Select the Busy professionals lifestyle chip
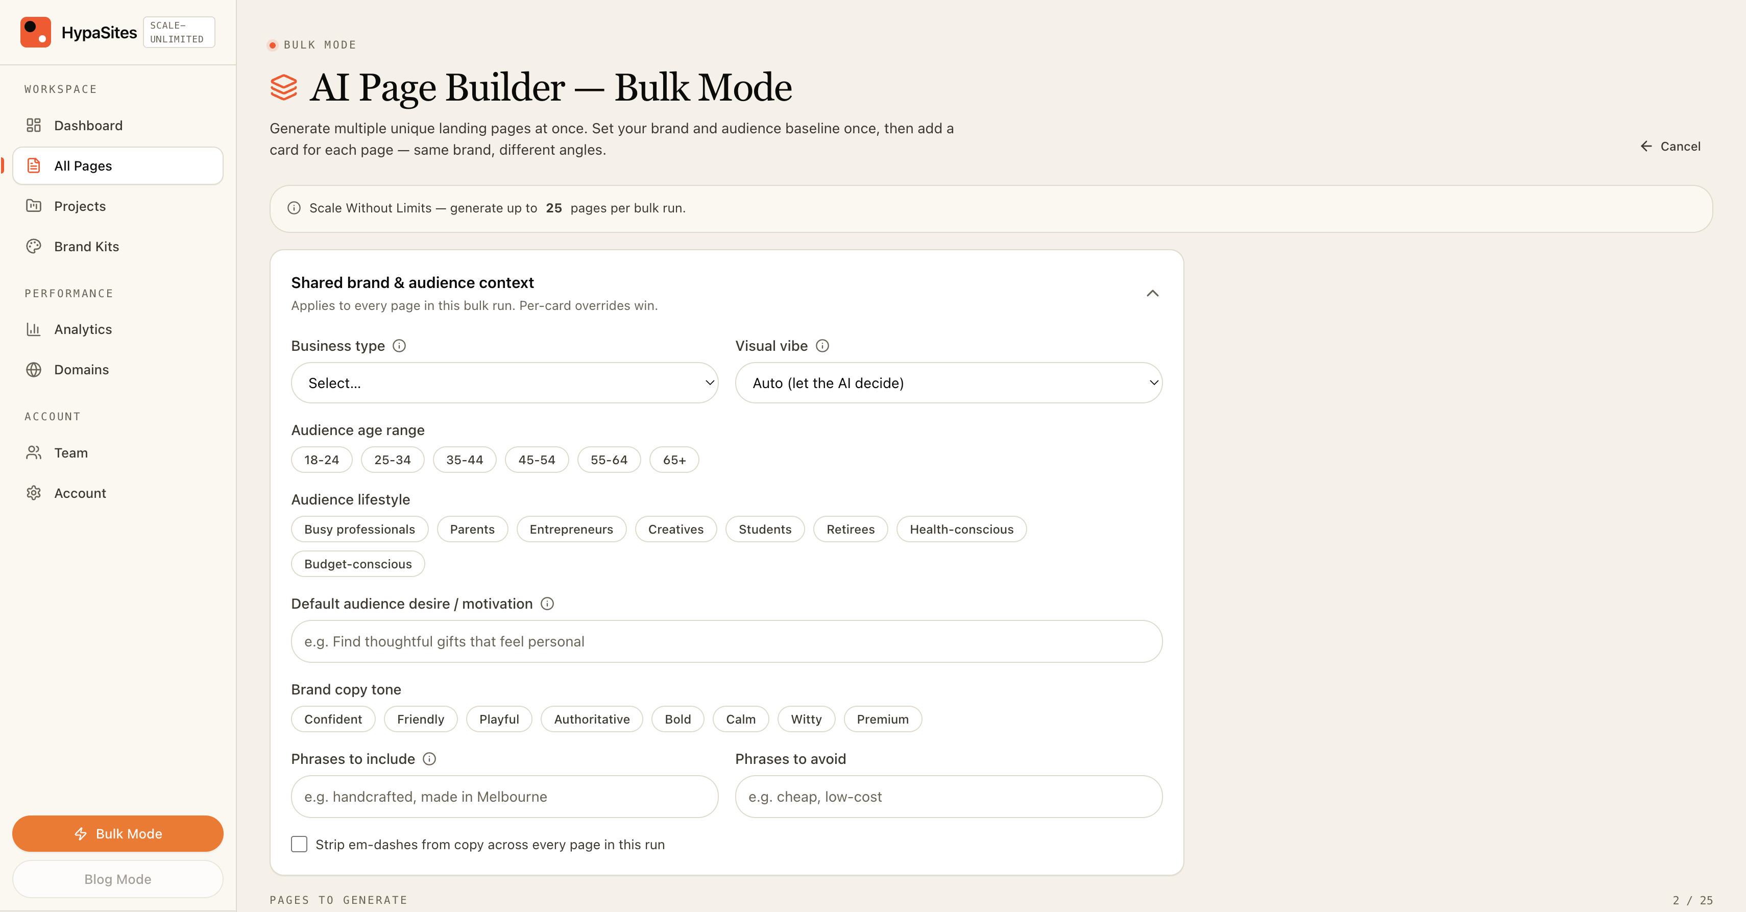Viewport: 1746px width, 912px height. pos(359,529)
